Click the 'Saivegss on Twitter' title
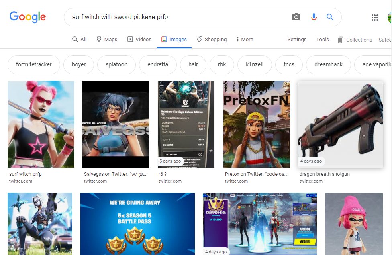Image resolution: width=392 pixels, height=255 pixels. click(115, 174)
